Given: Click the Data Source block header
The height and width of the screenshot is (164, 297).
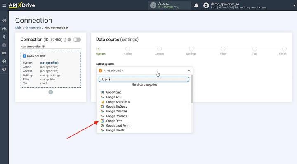Looking at the screenshot, I should (x=34, y=56).
